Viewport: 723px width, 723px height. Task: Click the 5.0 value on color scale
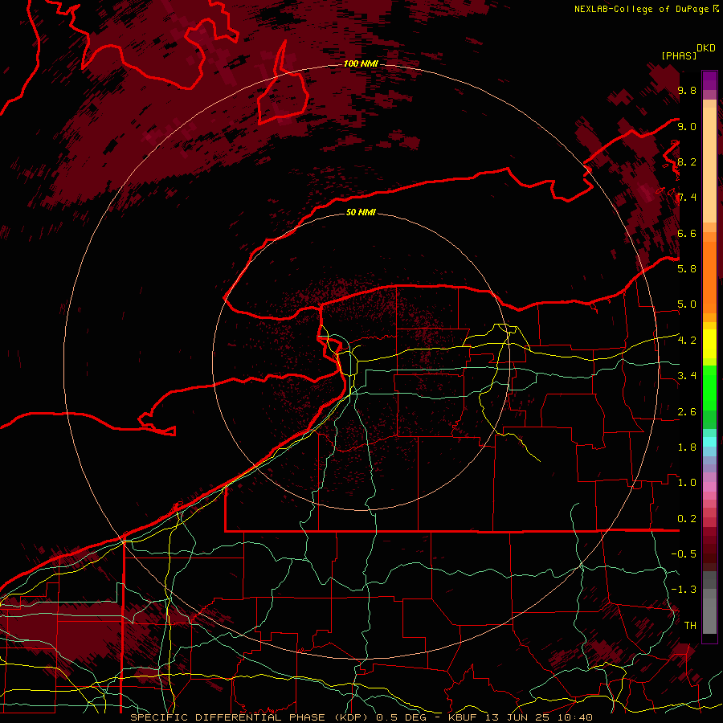[x=687, y=304]
